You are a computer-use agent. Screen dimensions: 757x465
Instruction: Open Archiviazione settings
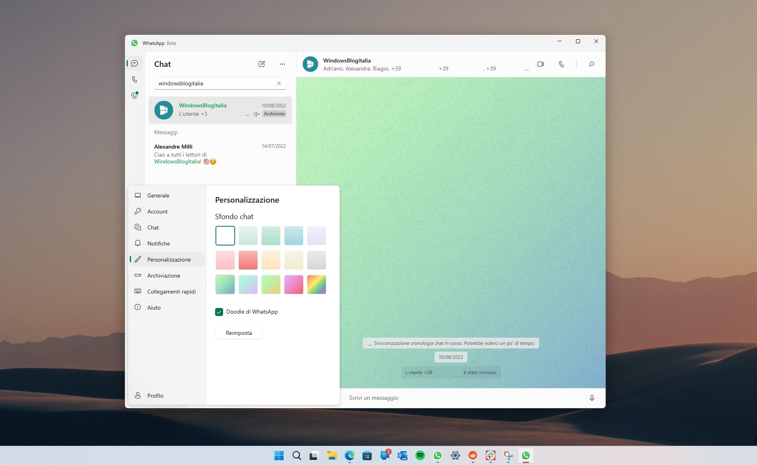pos(167,276)
